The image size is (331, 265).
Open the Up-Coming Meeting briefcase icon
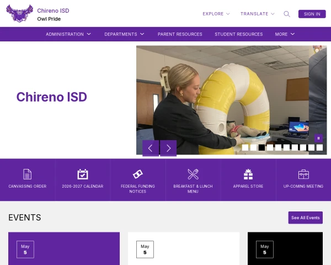pyautogui.click(x=303, y=174)
